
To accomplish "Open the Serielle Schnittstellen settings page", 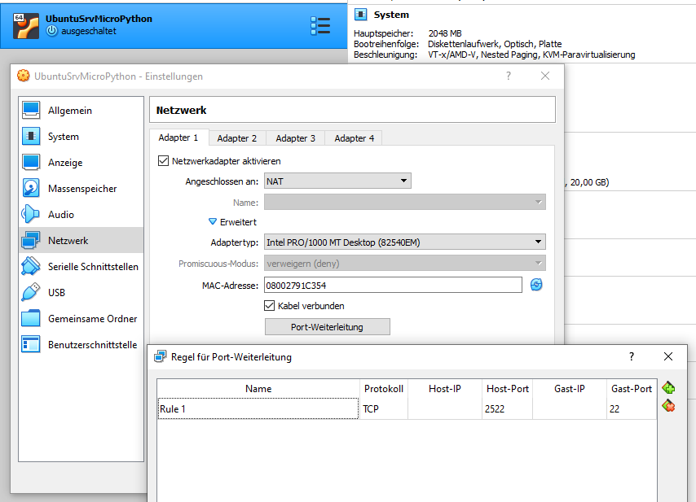I will point(81,266).
